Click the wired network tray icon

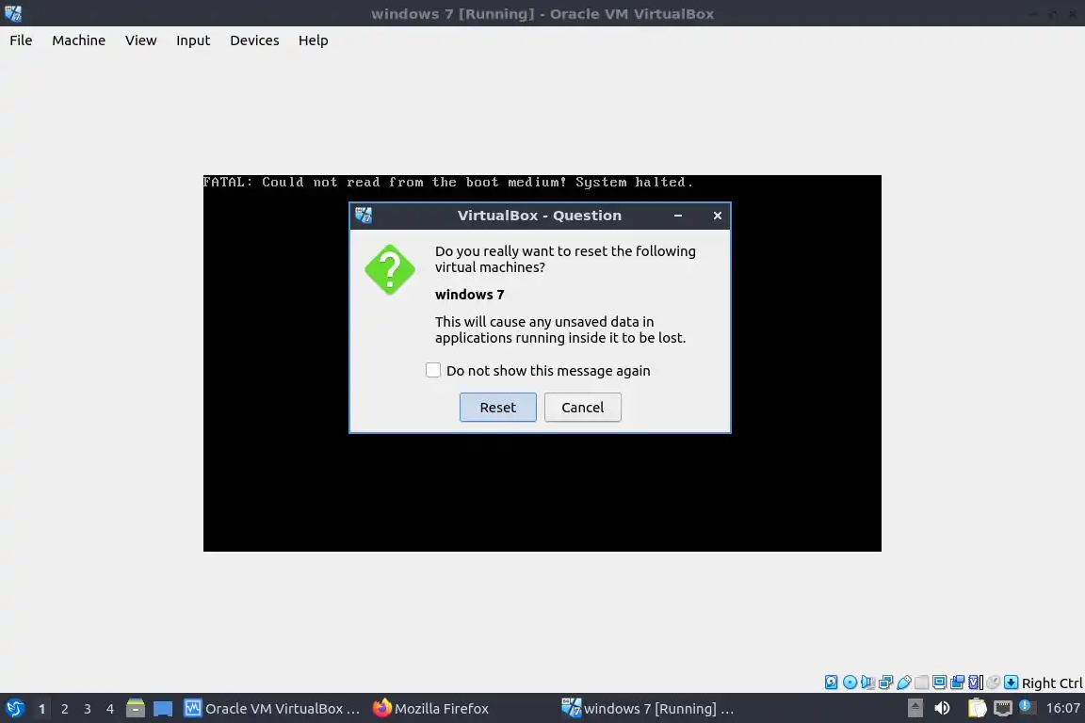coord(1003,708)
